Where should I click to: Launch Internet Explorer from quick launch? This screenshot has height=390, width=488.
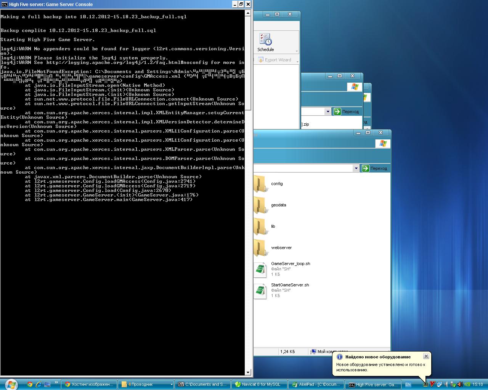coord(39,384)
